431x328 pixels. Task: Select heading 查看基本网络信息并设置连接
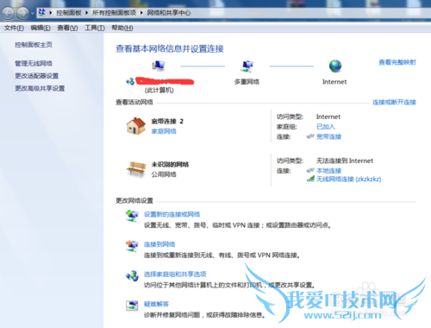coord(170,48)
